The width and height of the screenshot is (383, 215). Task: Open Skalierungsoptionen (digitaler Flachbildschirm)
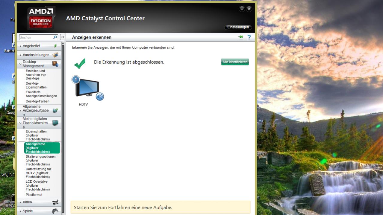[41, 161]
